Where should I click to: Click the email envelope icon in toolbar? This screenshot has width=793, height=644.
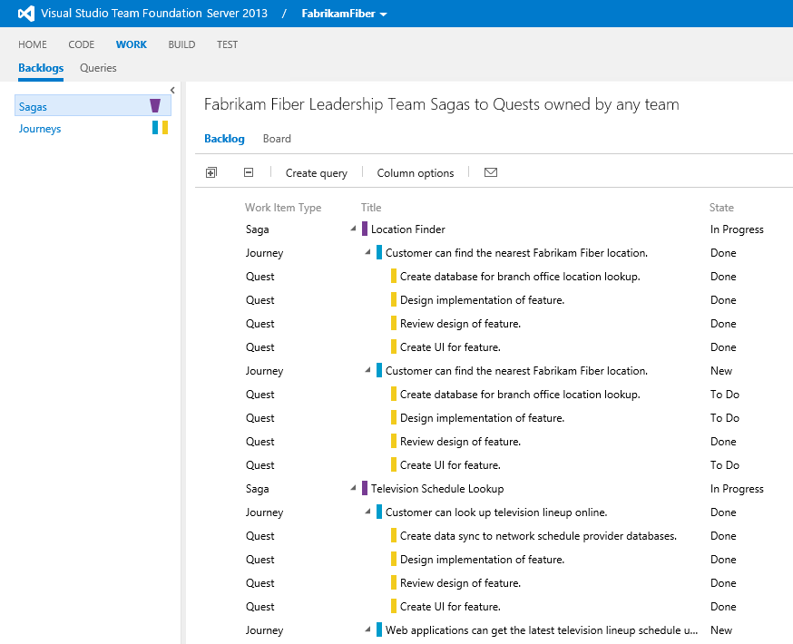click(491, 172)
